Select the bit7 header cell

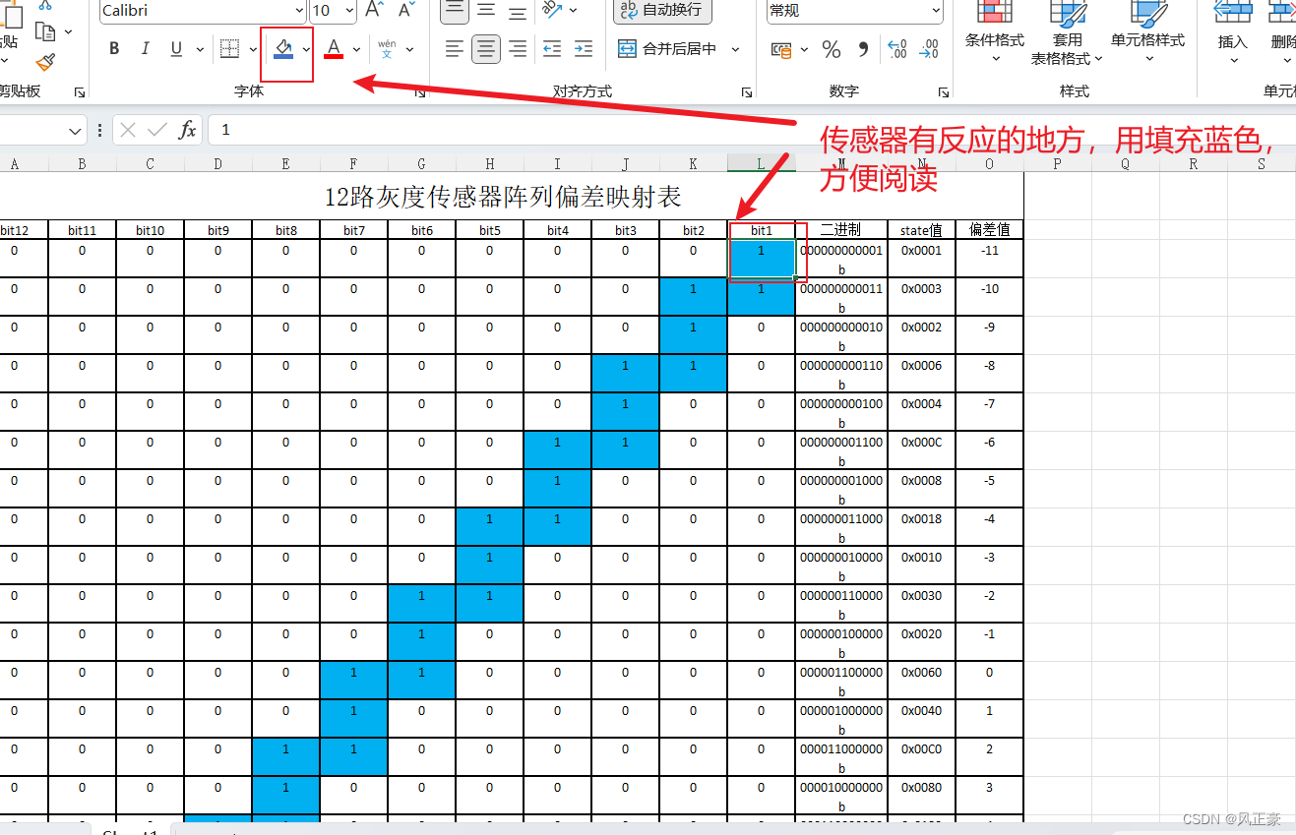pos(354,230)
